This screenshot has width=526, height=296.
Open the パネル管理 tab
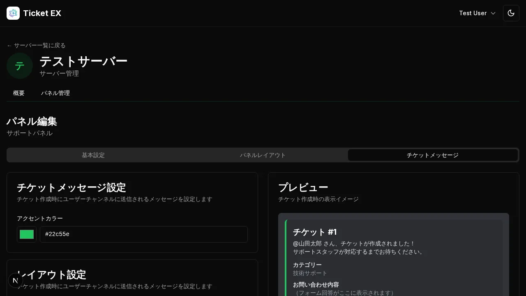click(55, 93)
